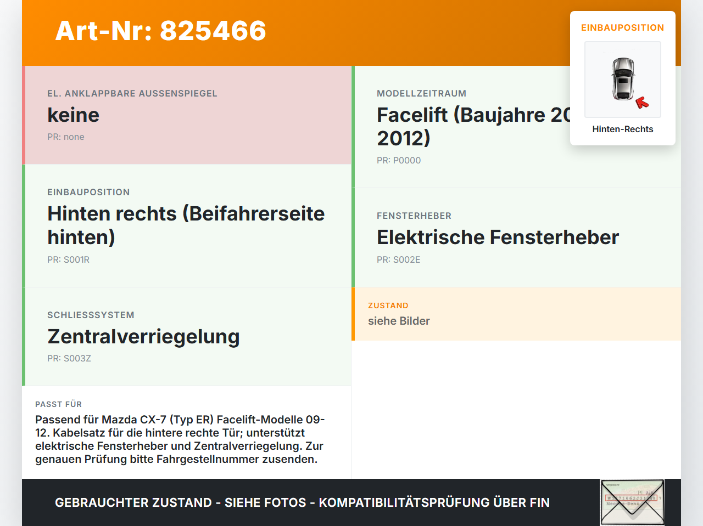Click the Art-Nr: 825466 heading
The width and height of the screenshot is (703, 526).
161,31
